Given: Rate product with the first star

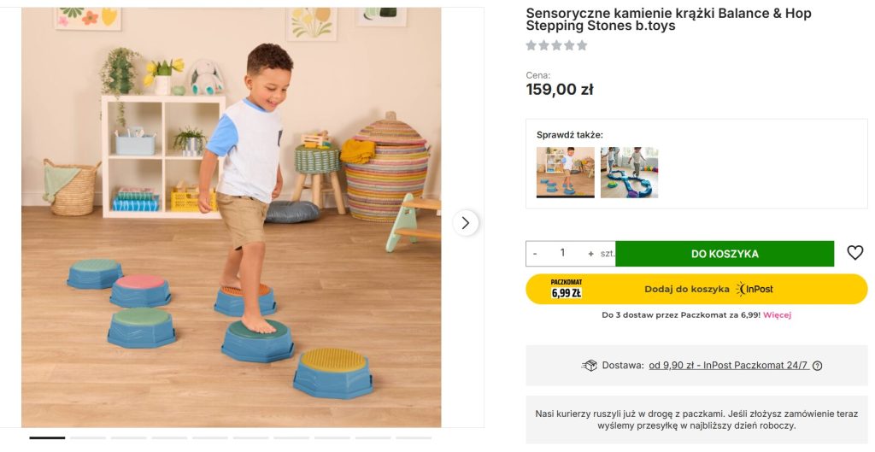Looking at the screenshot, I should [531, 45].
